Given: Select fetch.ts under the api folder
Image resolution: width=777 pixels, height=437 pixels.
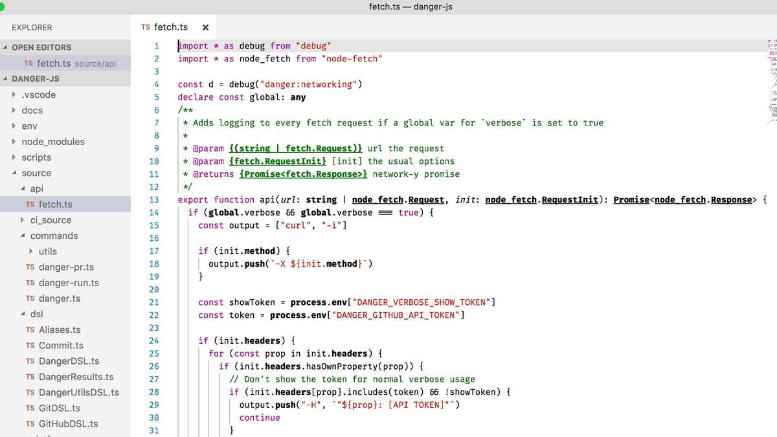Looking at the screenshot, I should 65,204.
